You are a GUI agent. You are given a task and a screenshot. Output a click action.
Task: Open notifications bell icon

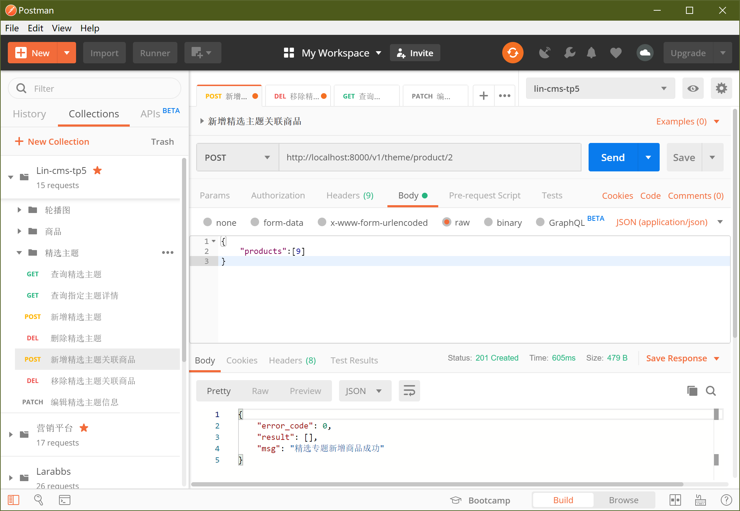[x=591, y=53]
